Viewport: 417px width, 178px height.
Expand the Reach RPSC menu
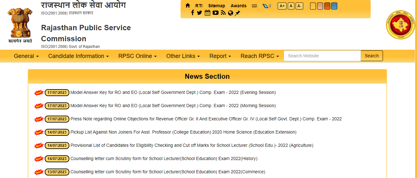click(x=260, y=56)
